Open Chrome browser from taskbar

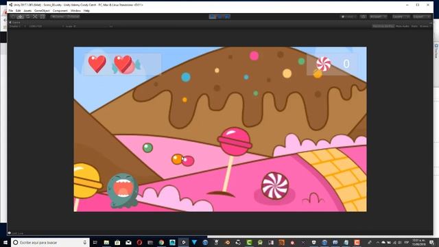pyautogui.click(x=161, y=242)
